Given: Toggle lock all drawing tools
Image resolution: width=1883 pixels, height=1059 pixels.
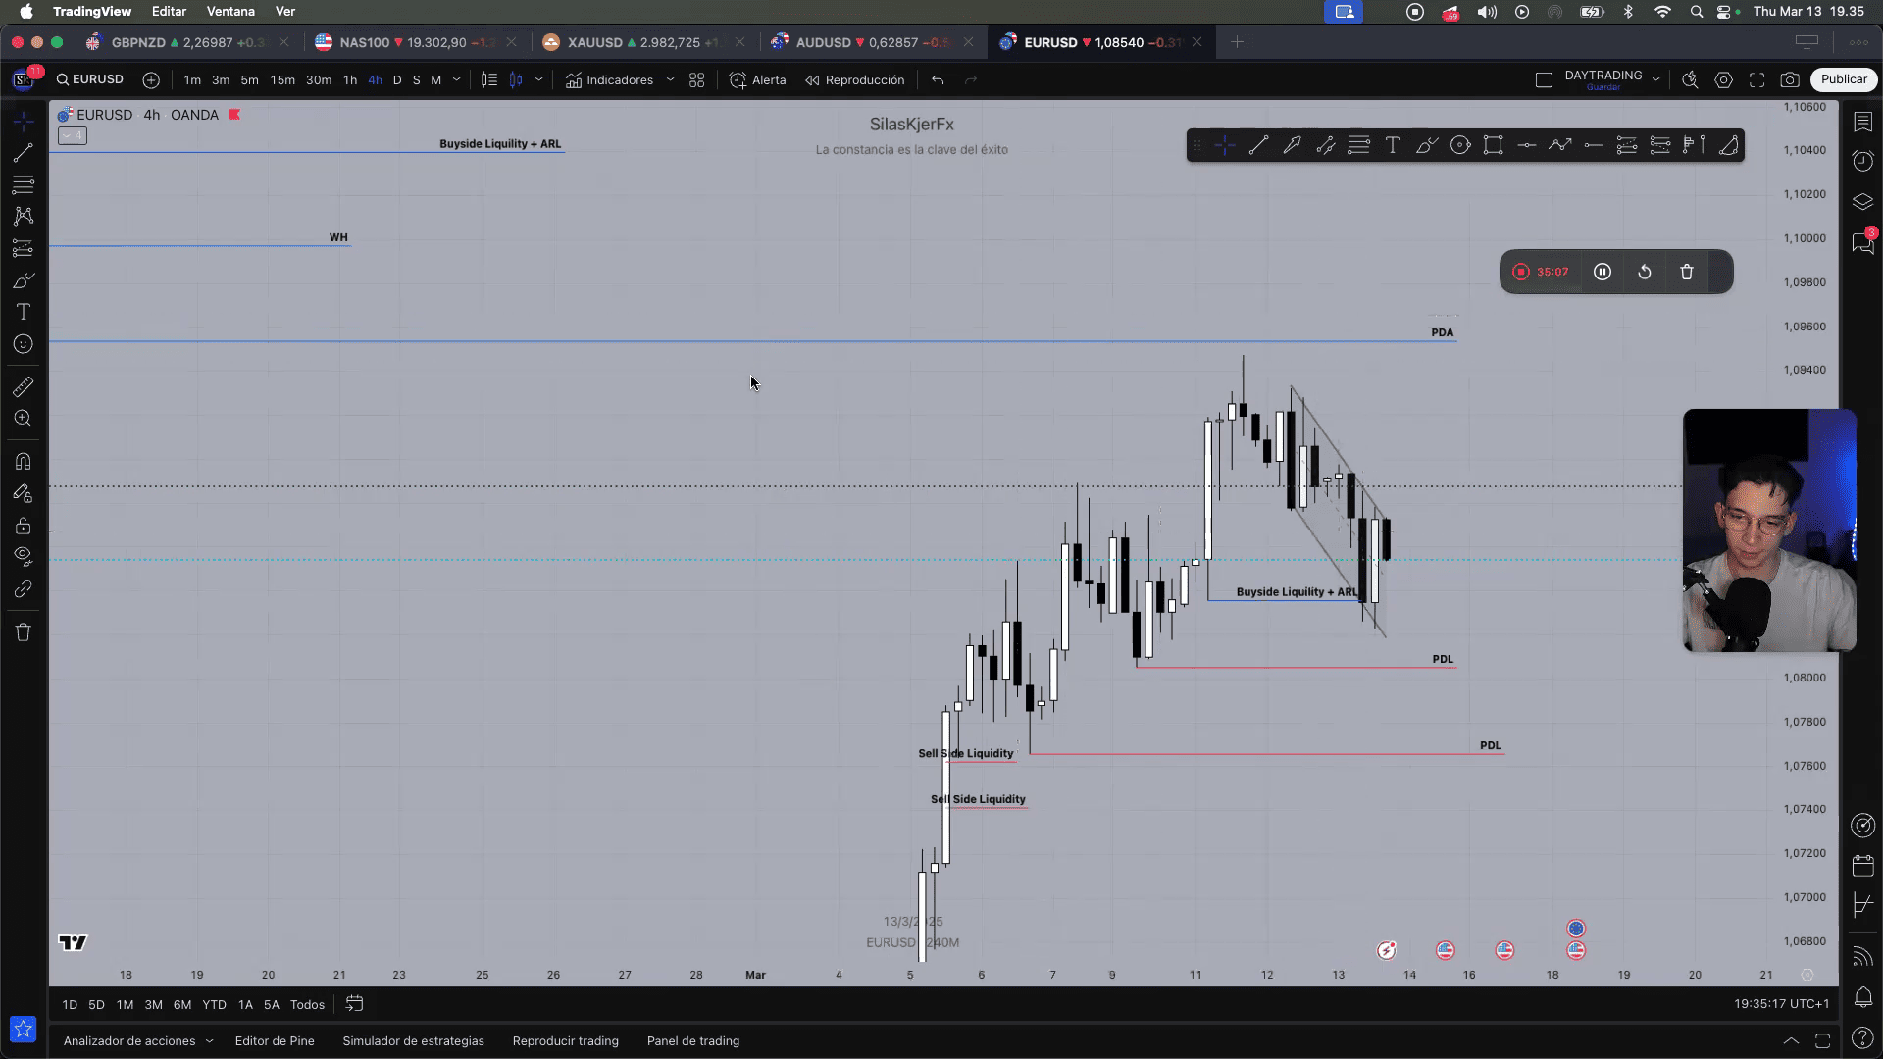Looking at the screenshot, I should coord(23,526).
